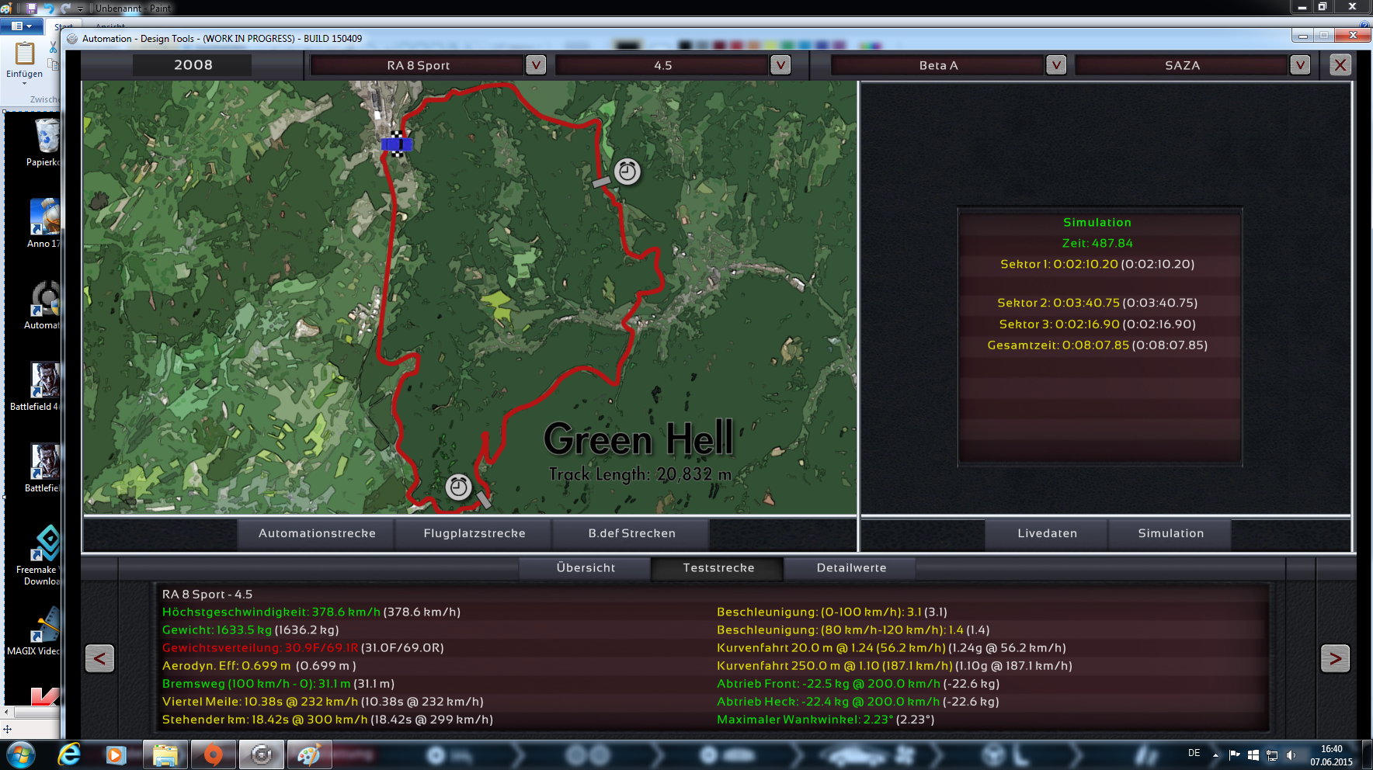Click the volume speaker tray icon
Screen dimensions: 1373x770
pyautogui.click(x=1291, y=755)
